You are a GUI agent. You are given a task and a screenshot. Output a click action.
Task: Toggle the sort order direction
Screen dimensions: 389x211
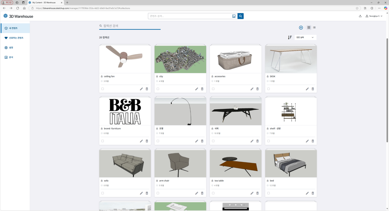coord(290,37)
